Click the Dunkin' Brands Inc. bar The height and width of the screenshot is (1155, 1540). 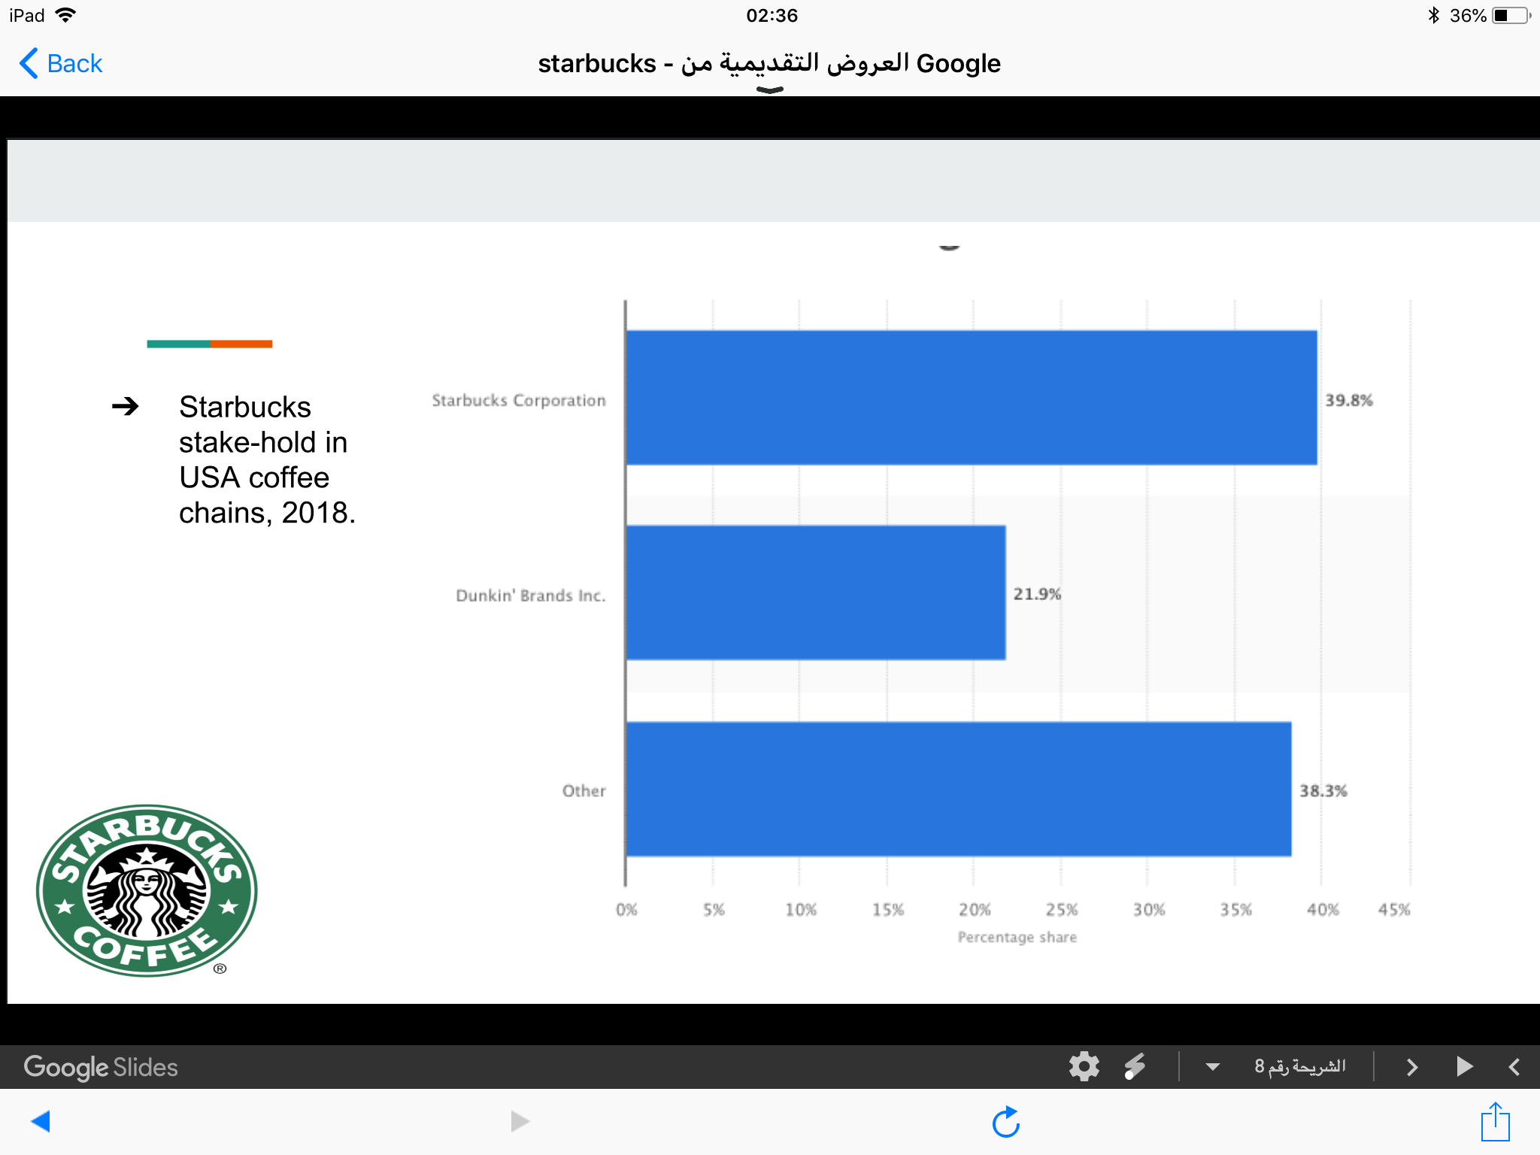[x=816, y=593]
